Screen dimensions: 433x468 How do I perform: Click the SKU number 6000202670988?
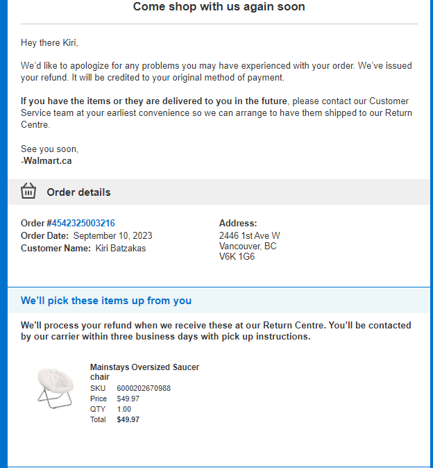144,388
